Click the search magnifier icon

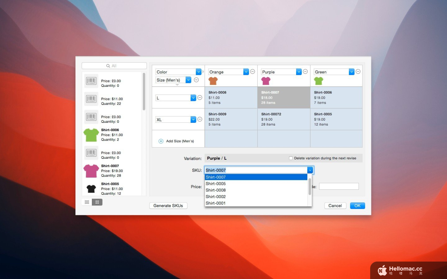pyautogui.click(x=108, y=66)
